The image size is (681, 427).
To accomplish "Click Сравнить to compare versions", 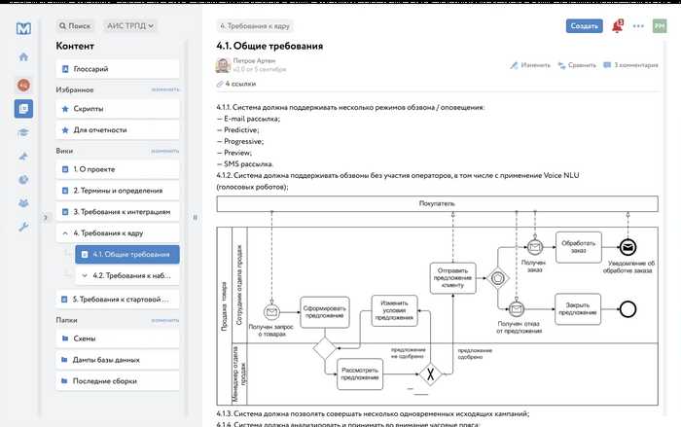I will tap(577, 65).
